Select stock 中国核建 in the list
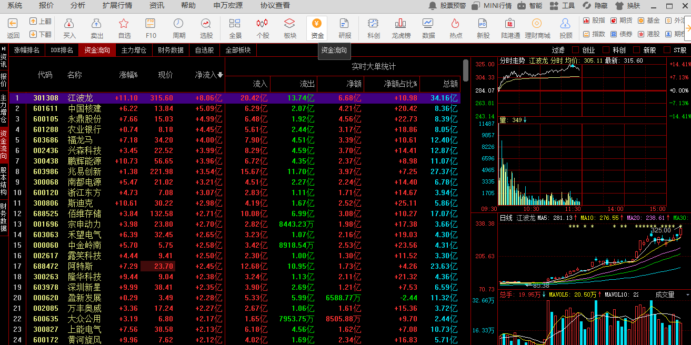The image size is (691, 345). point(84,108)
